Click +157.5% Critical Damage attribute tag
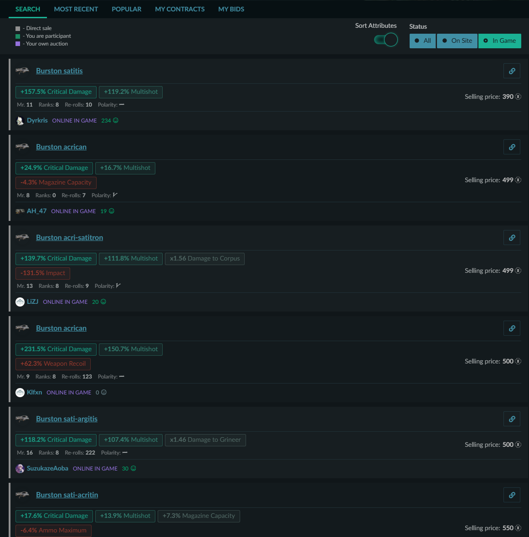 pos(56,92)
